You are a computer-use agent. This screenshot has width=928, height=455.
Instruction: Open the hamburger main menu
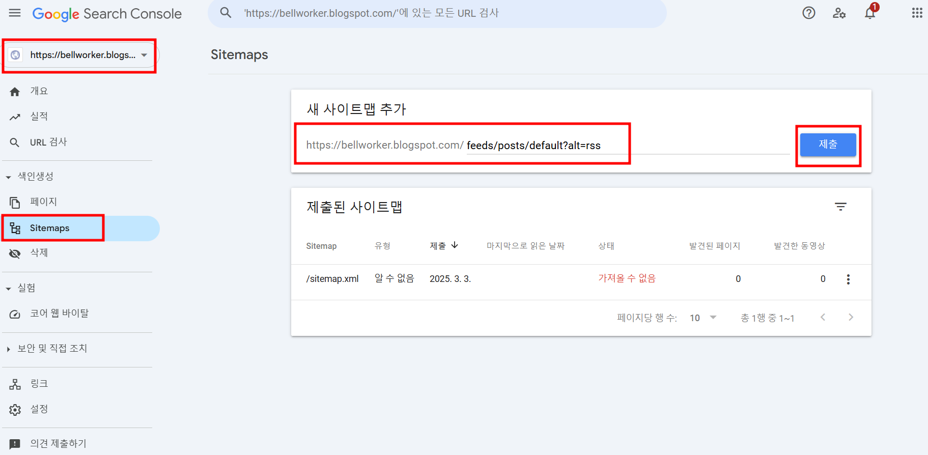15,13
